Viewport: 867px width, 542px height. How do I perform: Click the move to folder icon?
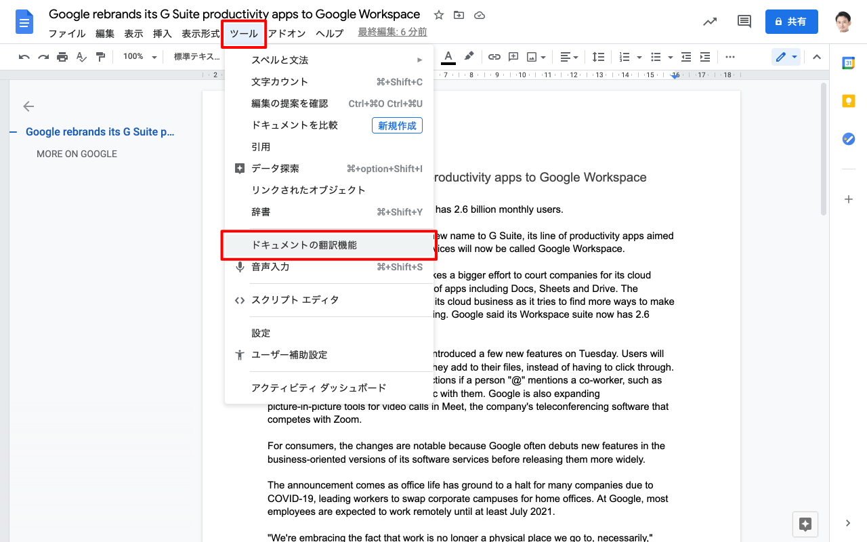click(459, 15)
